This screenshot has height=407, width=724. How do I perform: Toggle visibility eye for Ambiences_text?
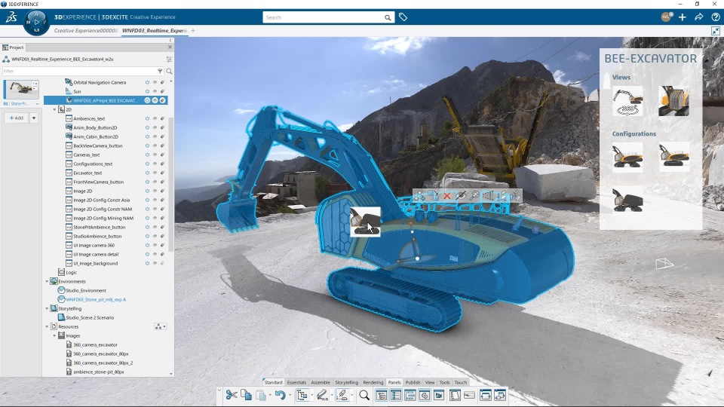pos(155,118)
